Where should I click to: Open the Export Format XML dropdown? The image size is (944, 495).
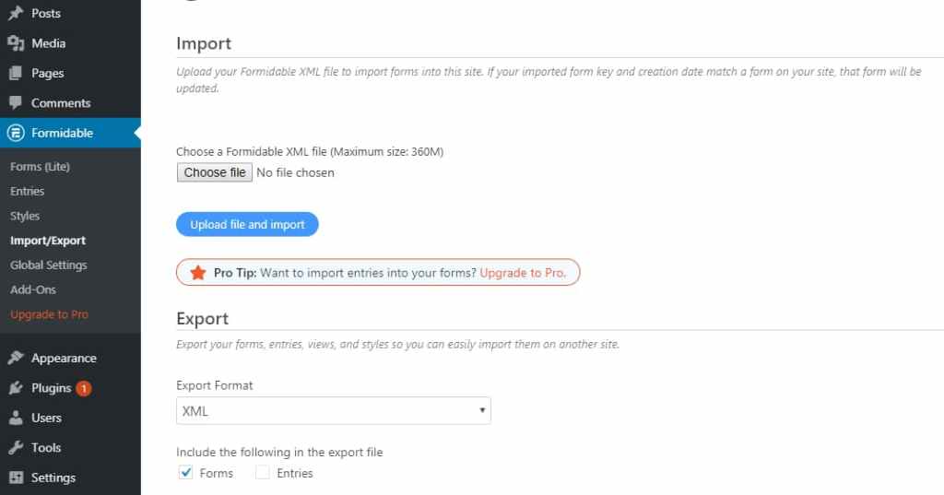click(x=333, y=411)
